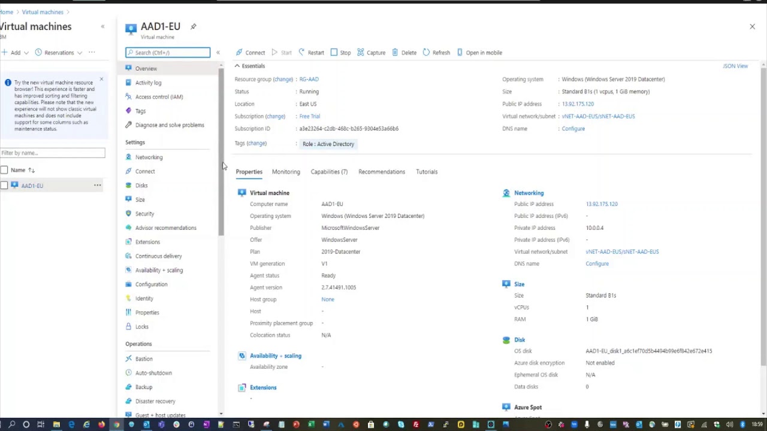Screen dimensions: 767x431
Task: Open Locks settings
Action: (x=141, y=327)
